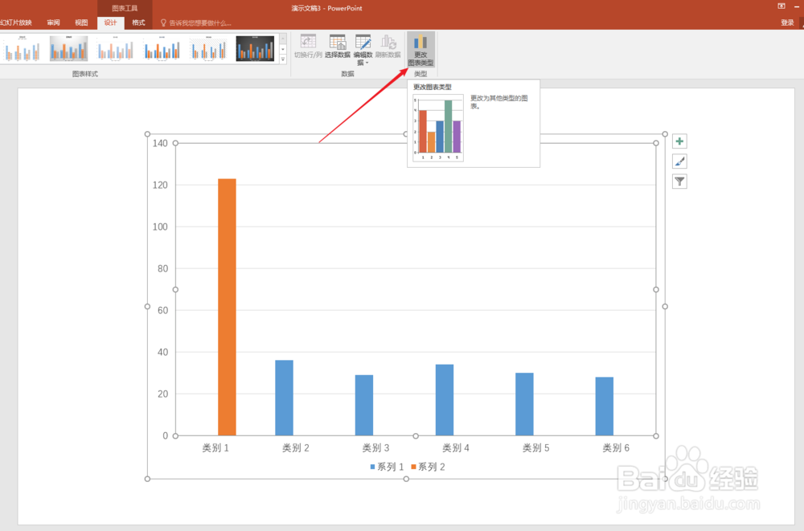Apply the fourth chart style thumbnail
This screenshot has height=531, width=804.
(162, 48)
